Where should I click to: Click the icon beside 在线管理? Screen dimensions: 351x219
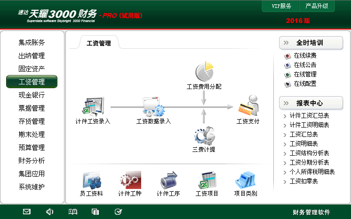click(287, 75)
